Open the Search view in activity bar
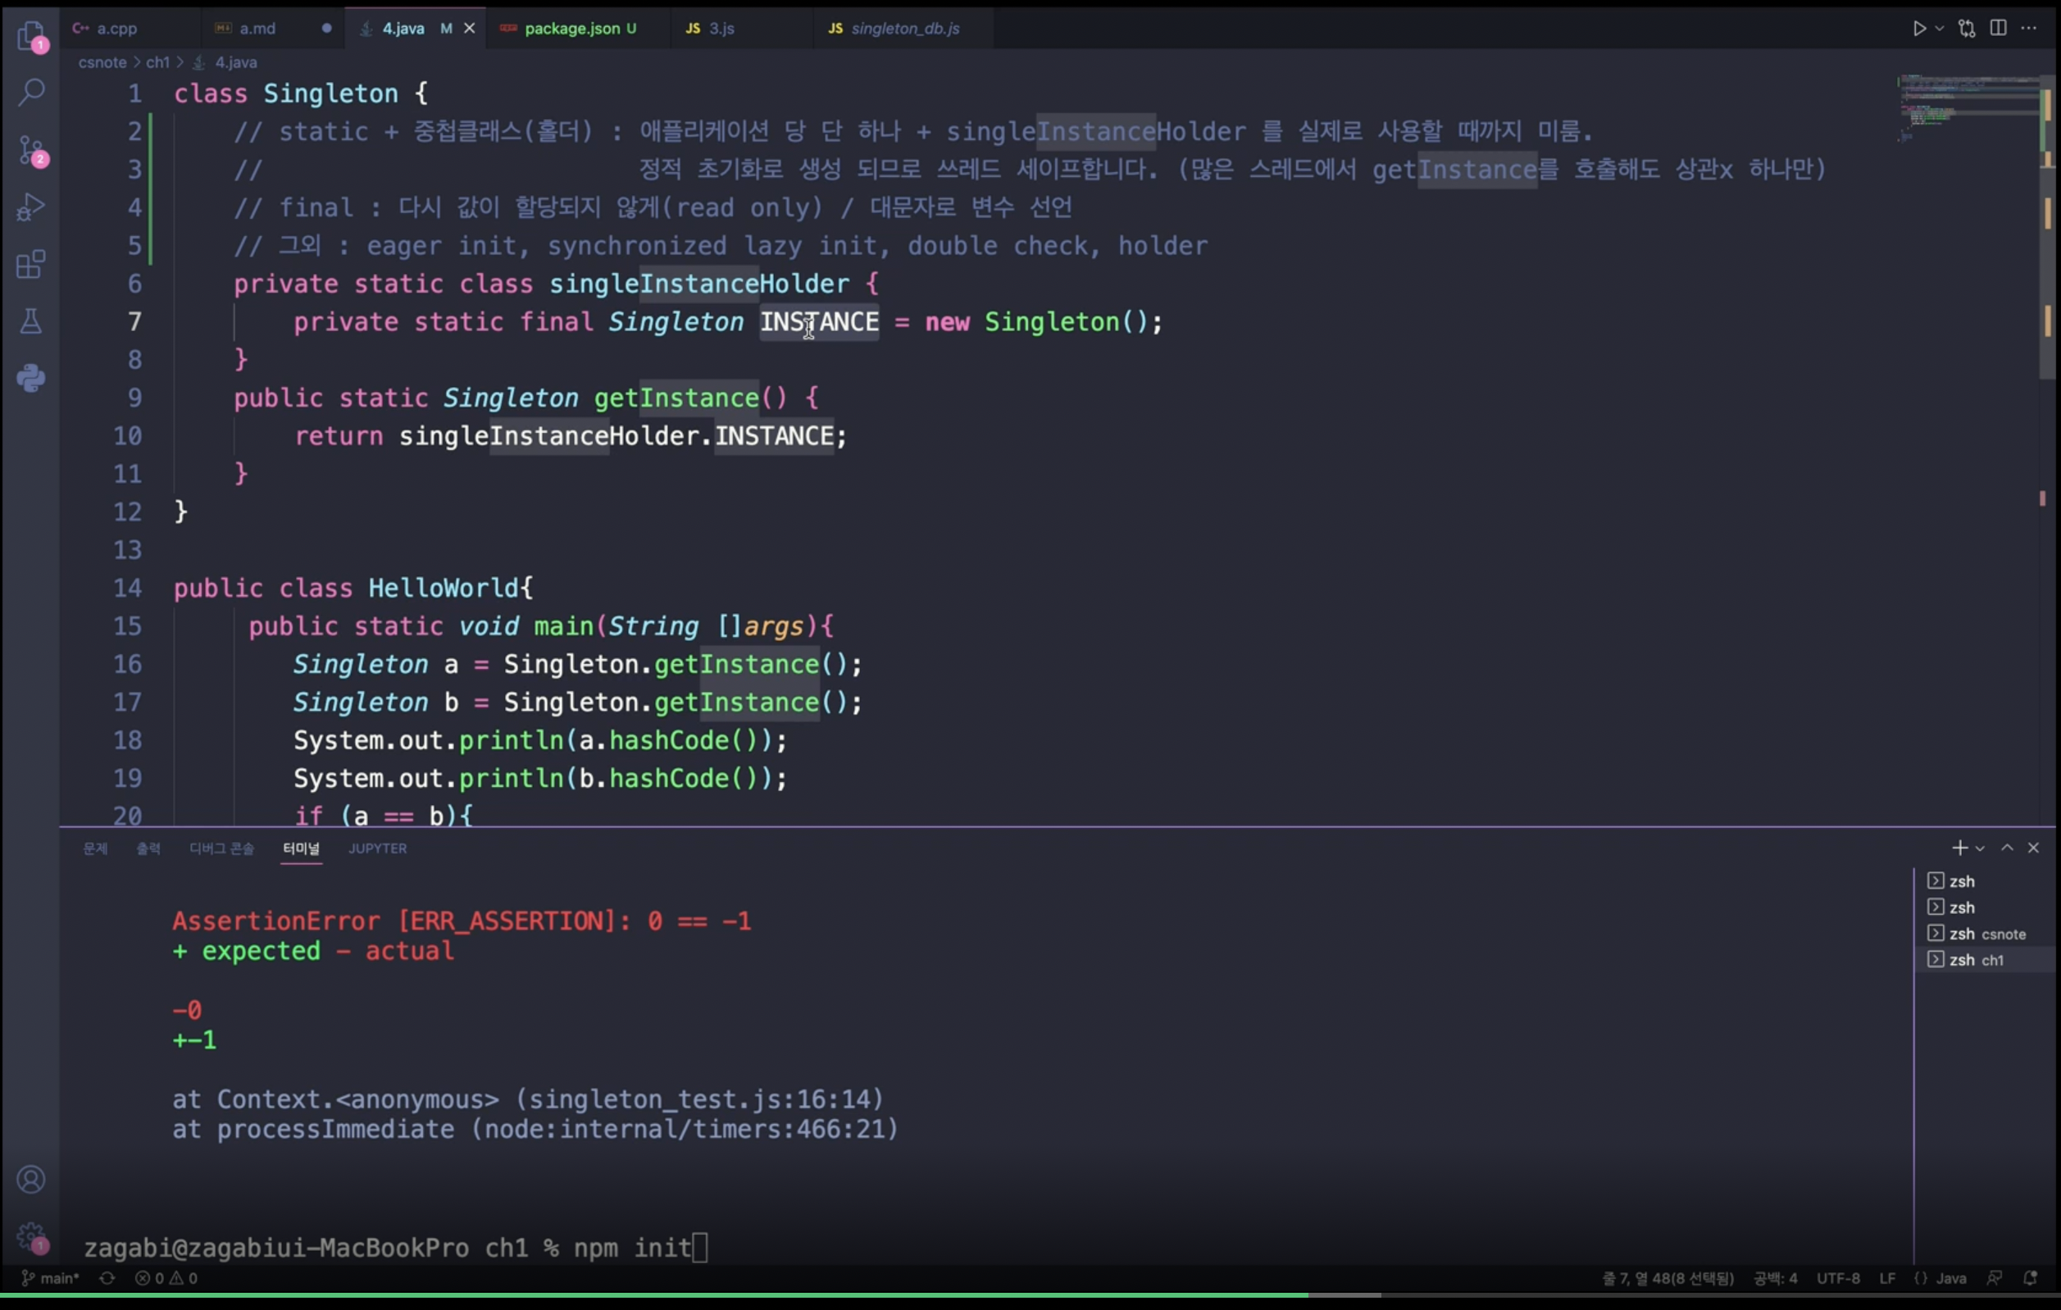This screenshot has width=2061, height=1310. coord(31,92)
